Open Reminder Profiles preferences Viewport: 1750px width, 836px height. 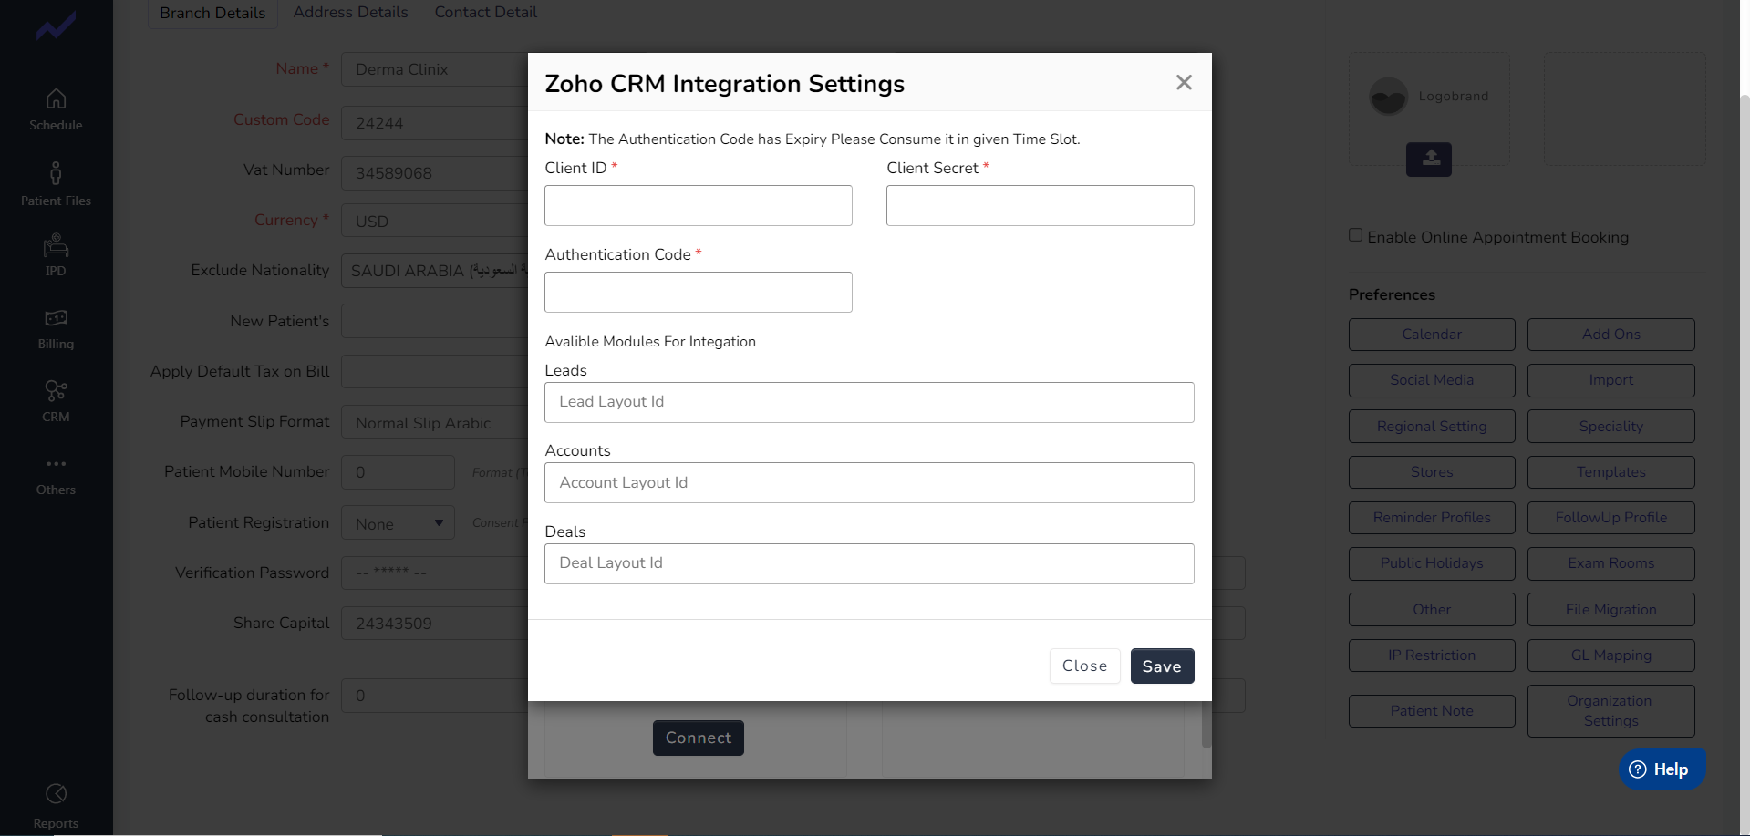pos(1432,518)
